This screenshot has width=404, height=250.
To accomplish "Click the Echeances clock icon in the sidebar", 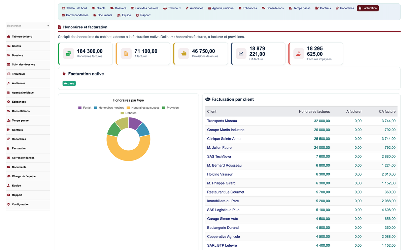I will 9,102.
